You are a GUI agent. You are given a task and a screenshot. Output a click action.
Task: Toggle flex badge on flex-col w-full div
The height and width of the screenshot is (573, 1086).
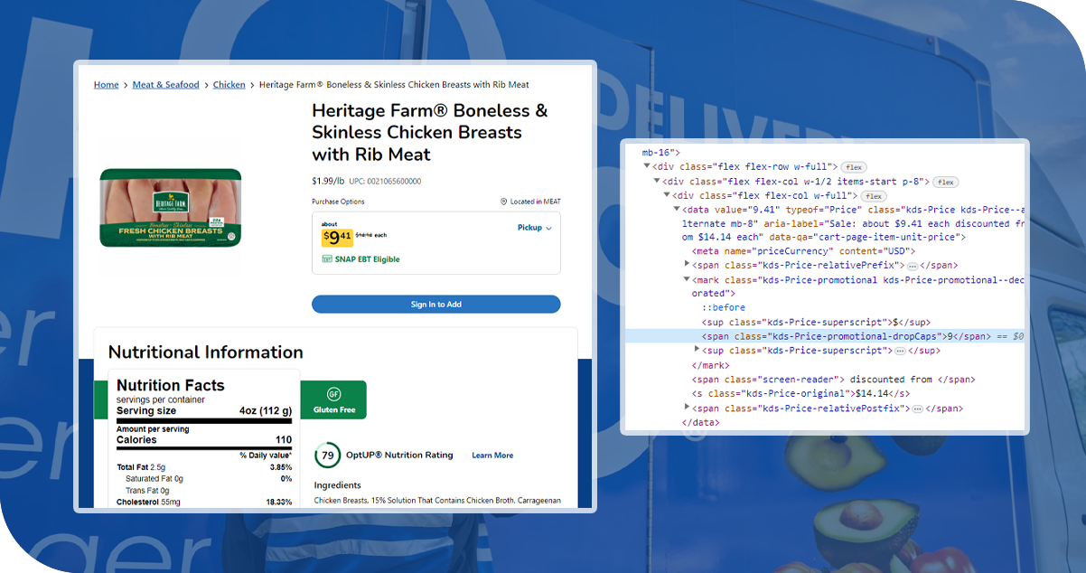point(873,196)
